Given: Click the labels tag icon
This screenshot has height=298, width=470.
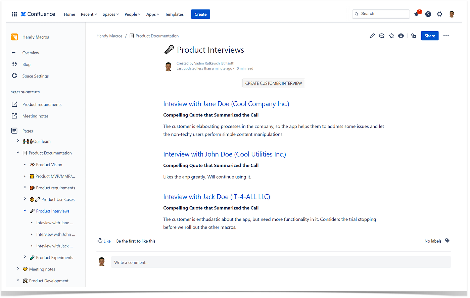Looking at the screenshot, I should coord(447,241).
